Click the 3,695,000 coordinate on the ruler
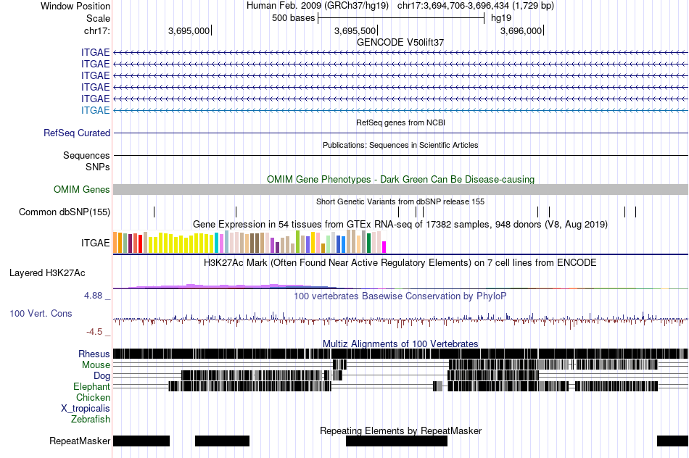This screenshot has height=458, width=689. 189,30
